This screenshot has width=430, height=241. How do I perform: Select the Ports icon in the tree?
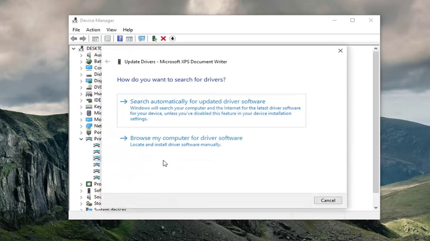89,132
